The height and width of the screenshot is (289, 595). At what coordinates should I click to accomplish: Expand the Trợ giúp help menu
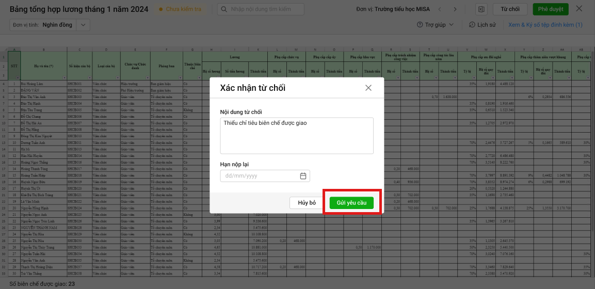point(435,25)
